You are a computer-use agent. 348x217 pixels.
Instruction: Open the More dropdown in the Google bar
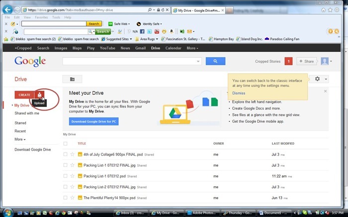(193, 48)
